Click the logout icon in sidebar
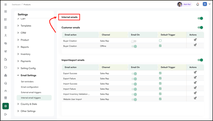 coord(6,114)
